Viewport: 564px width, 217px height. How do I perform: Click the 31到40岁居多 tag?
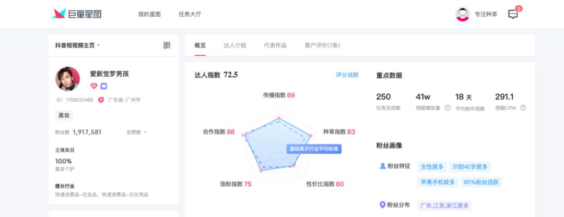[470, 167]
